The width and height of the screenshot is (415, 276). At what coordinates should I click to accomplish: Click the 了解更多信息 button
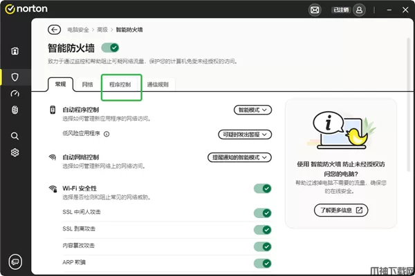[x=340, y=210]
